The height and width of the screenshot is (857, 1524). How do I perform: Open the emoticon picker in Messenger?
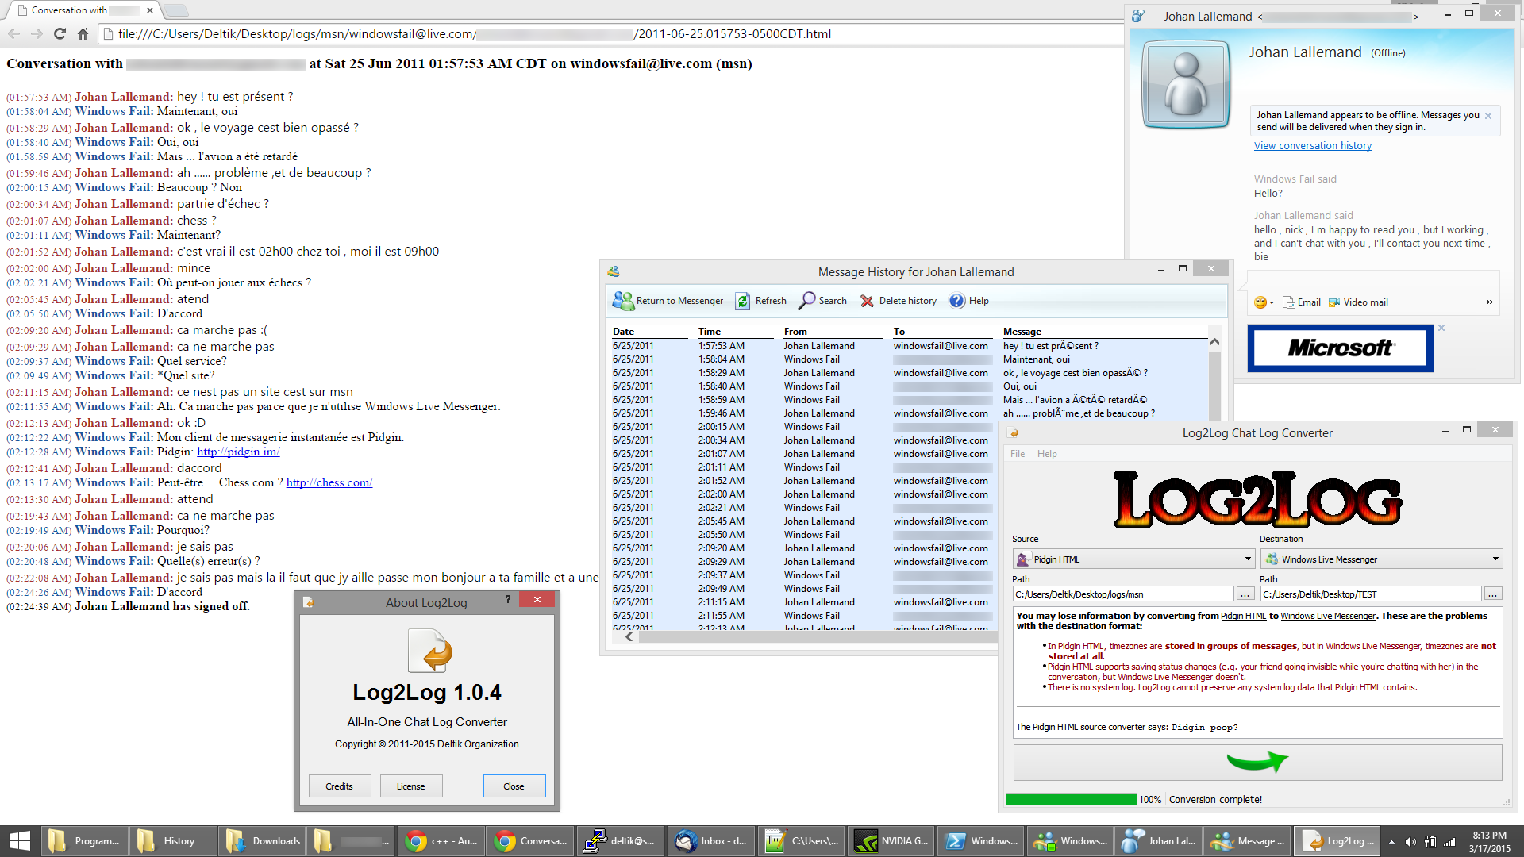1260,302
